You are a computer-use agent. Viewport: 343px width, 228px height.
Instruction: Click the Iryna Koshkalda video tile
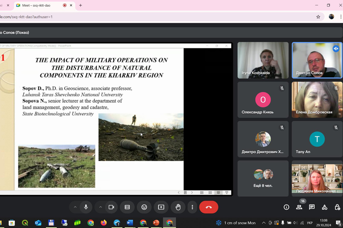click(263, 60)
